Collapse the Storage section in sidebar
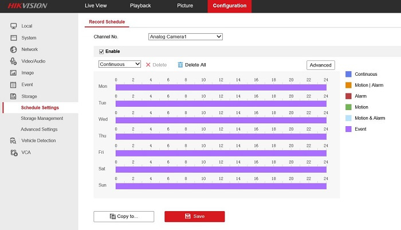The height and width of the screenshot is (230, 401). coord(29,96)
